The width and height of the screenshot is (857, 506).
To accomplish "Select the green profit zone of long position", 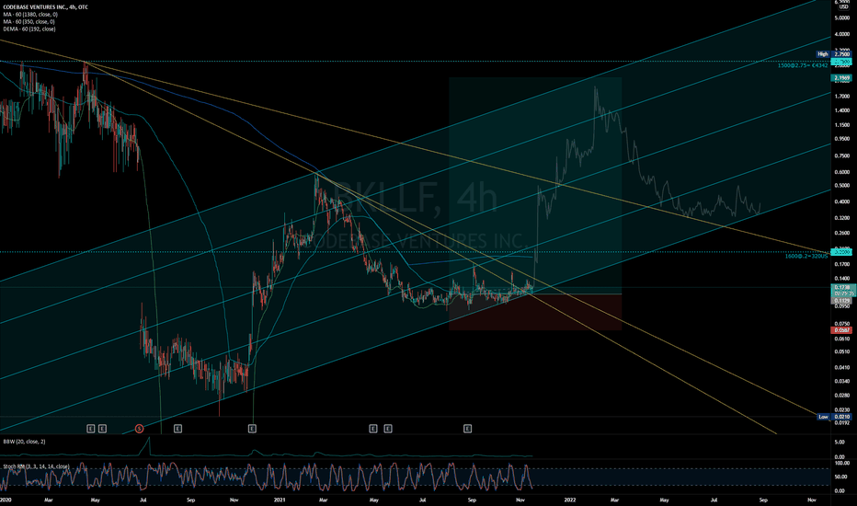I will point(535,186).
